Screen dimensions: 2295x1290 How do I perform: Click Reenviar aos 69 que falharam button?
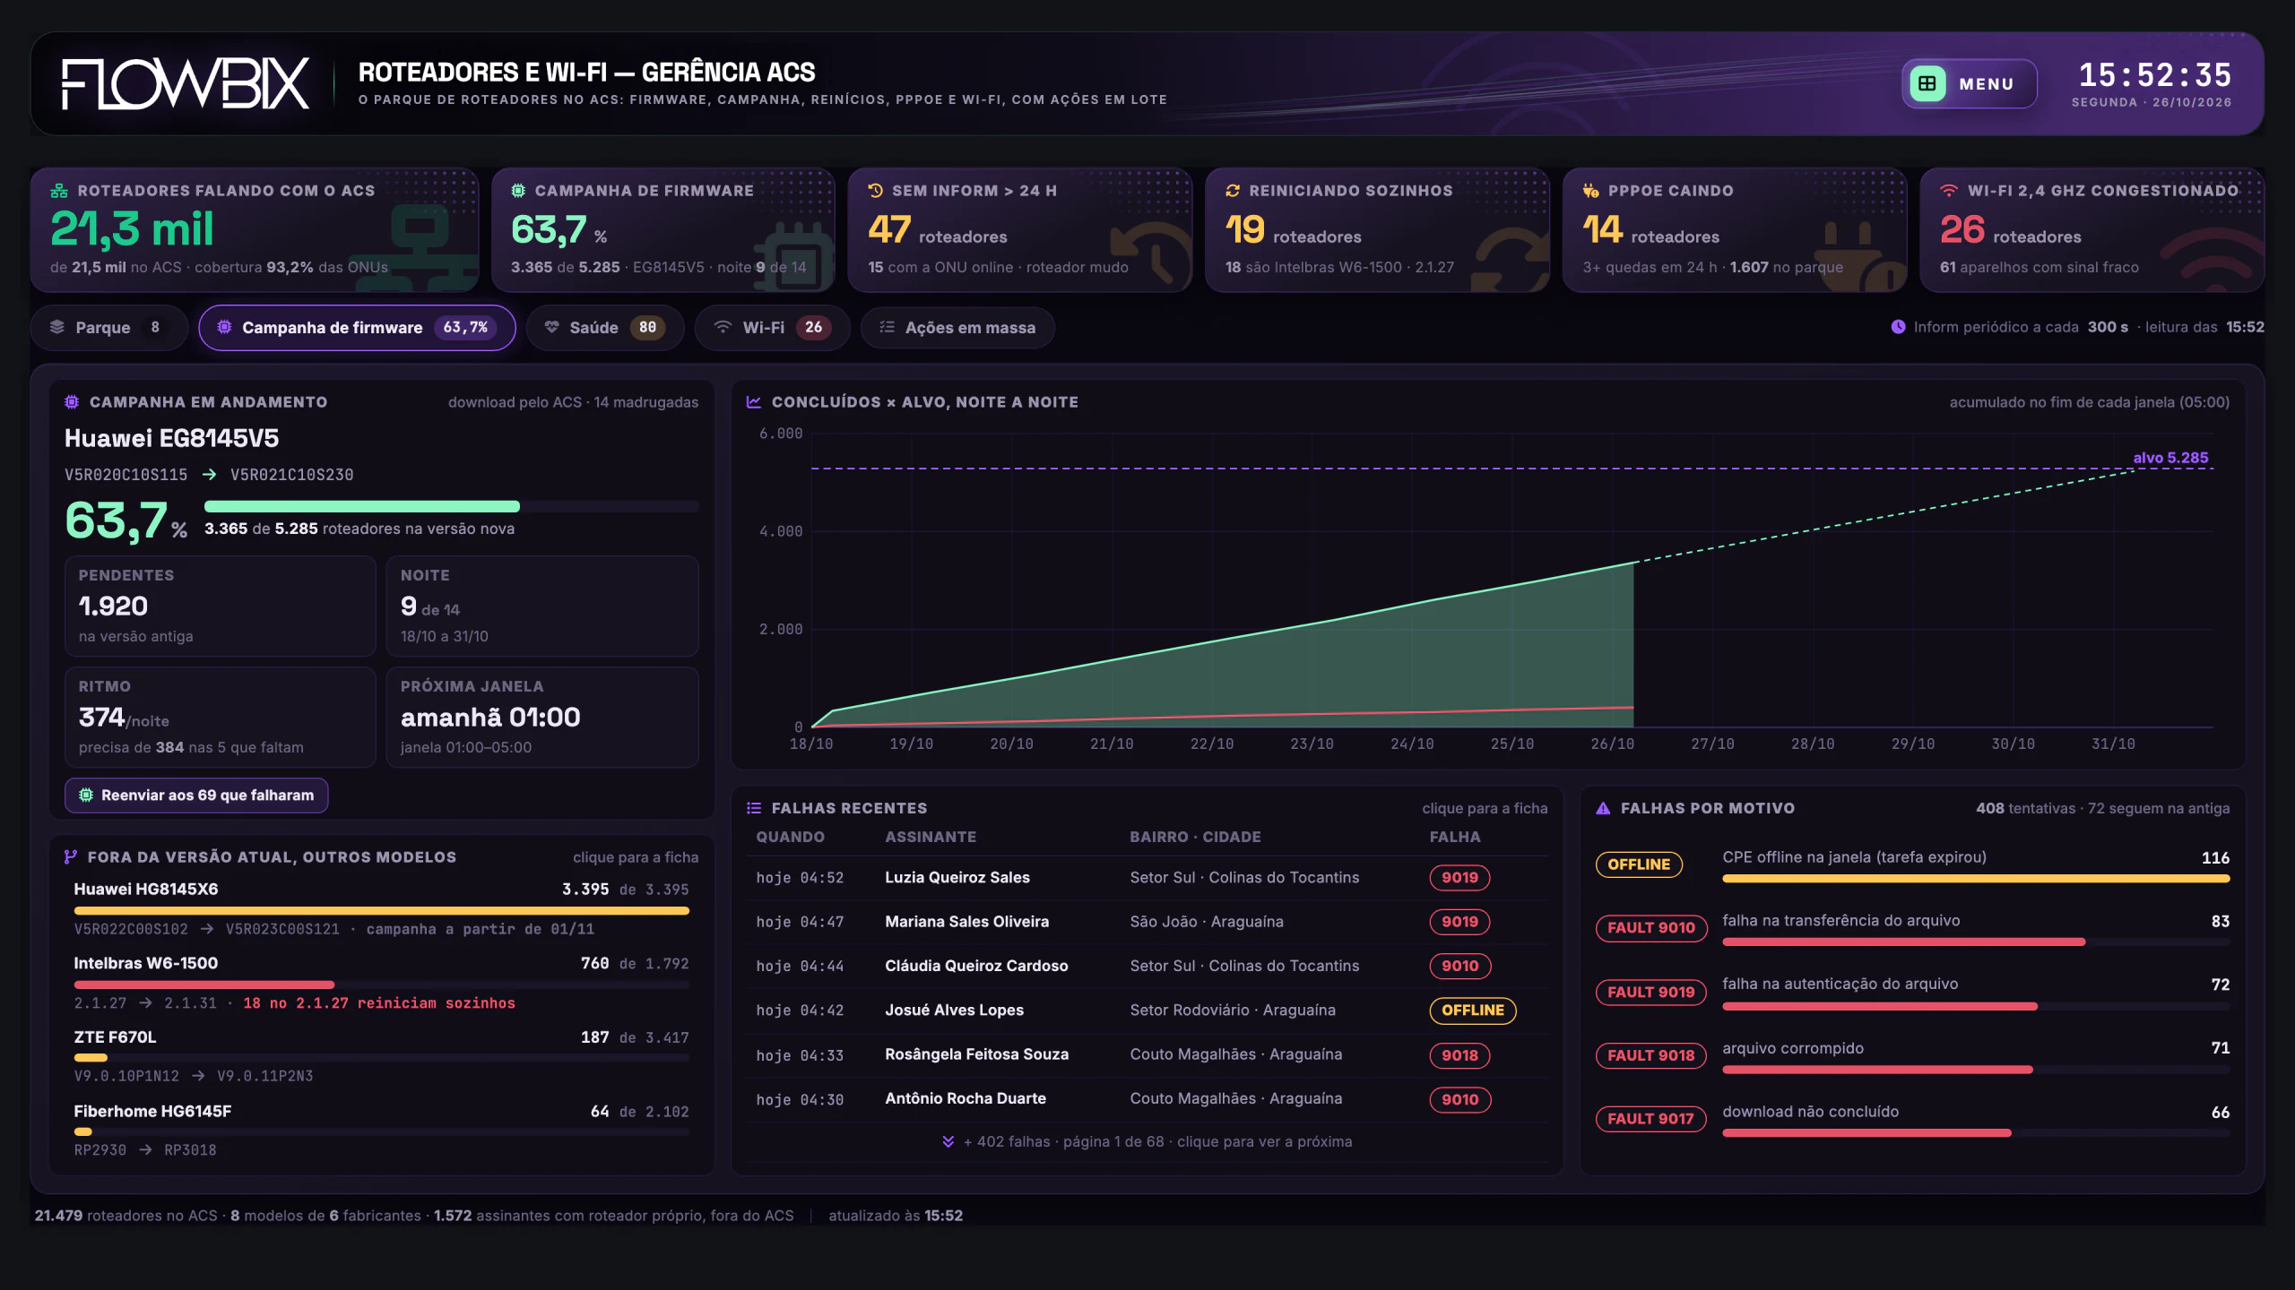pyautogui.click(x=196, y=795)
